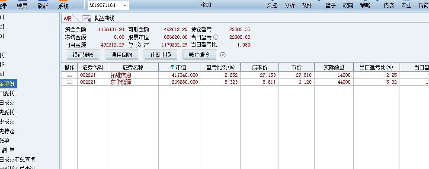Click the 证券代码 column header

(93, 67)
